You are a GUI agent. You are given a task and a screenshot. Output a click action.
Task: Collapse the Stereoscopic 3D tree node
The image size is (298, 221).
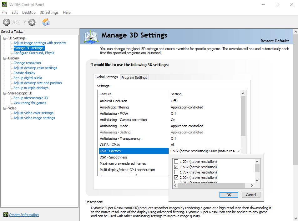tap(5, 93)
